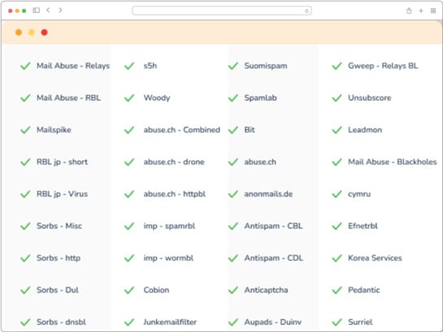
Task: Select the Antispam - CBL entry
Action: tap(273, 226)
